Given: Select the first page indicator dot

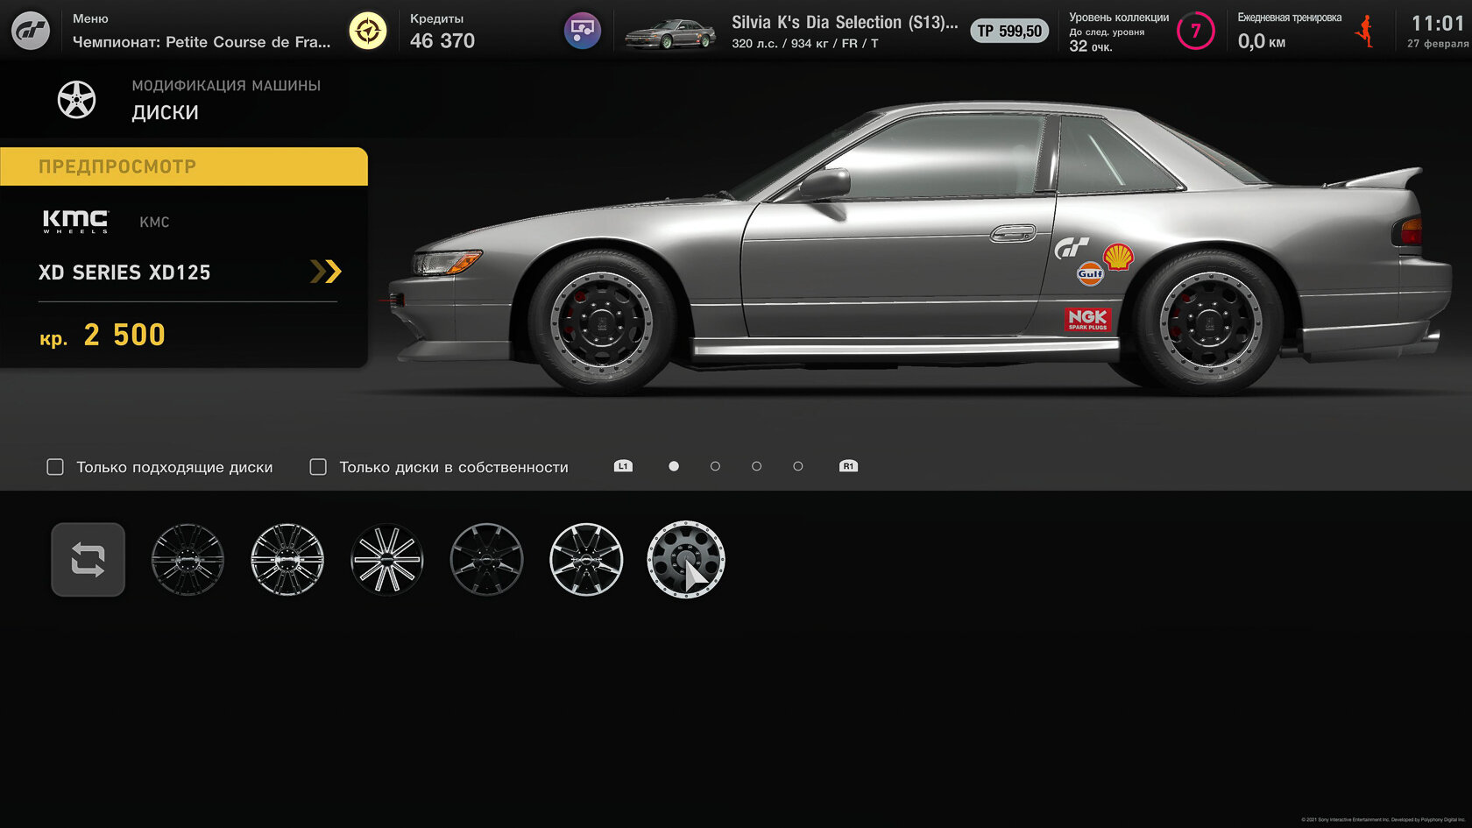Looking at the screenshot, I should tap(674, 466).
